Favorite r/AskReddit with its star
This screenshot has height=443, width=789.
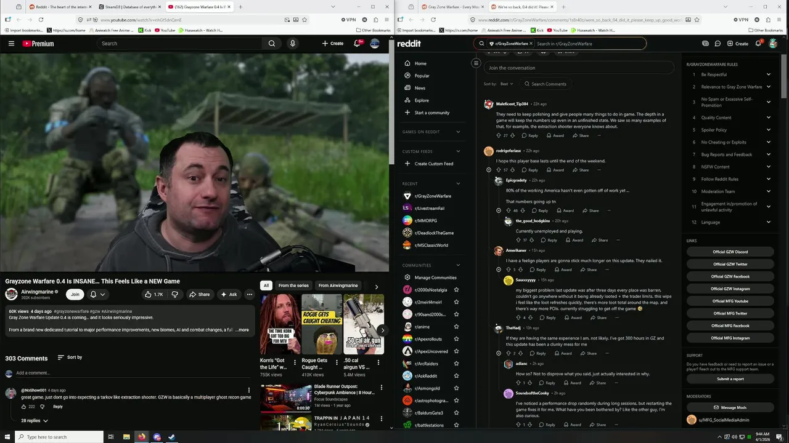coord(456,376)
